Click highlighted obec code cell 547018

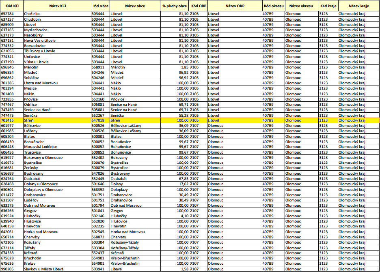(x=101, y=120)
